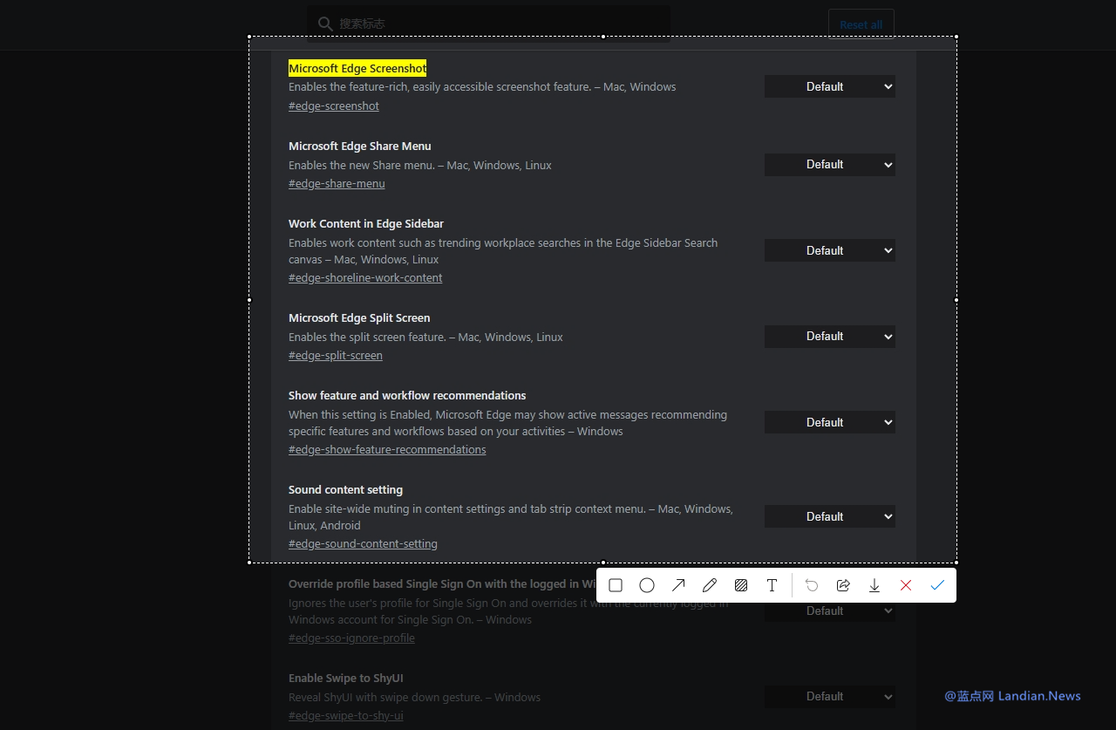Expand Microsoft Edge Share Menu dropdown
1116x730 pixels.
point(829,165)
